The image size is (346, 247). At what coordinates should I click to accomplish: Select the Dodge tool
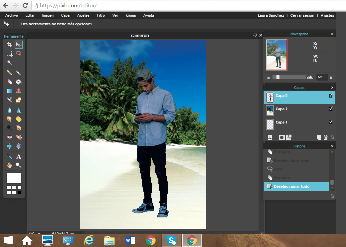click(x=10, y=128)
